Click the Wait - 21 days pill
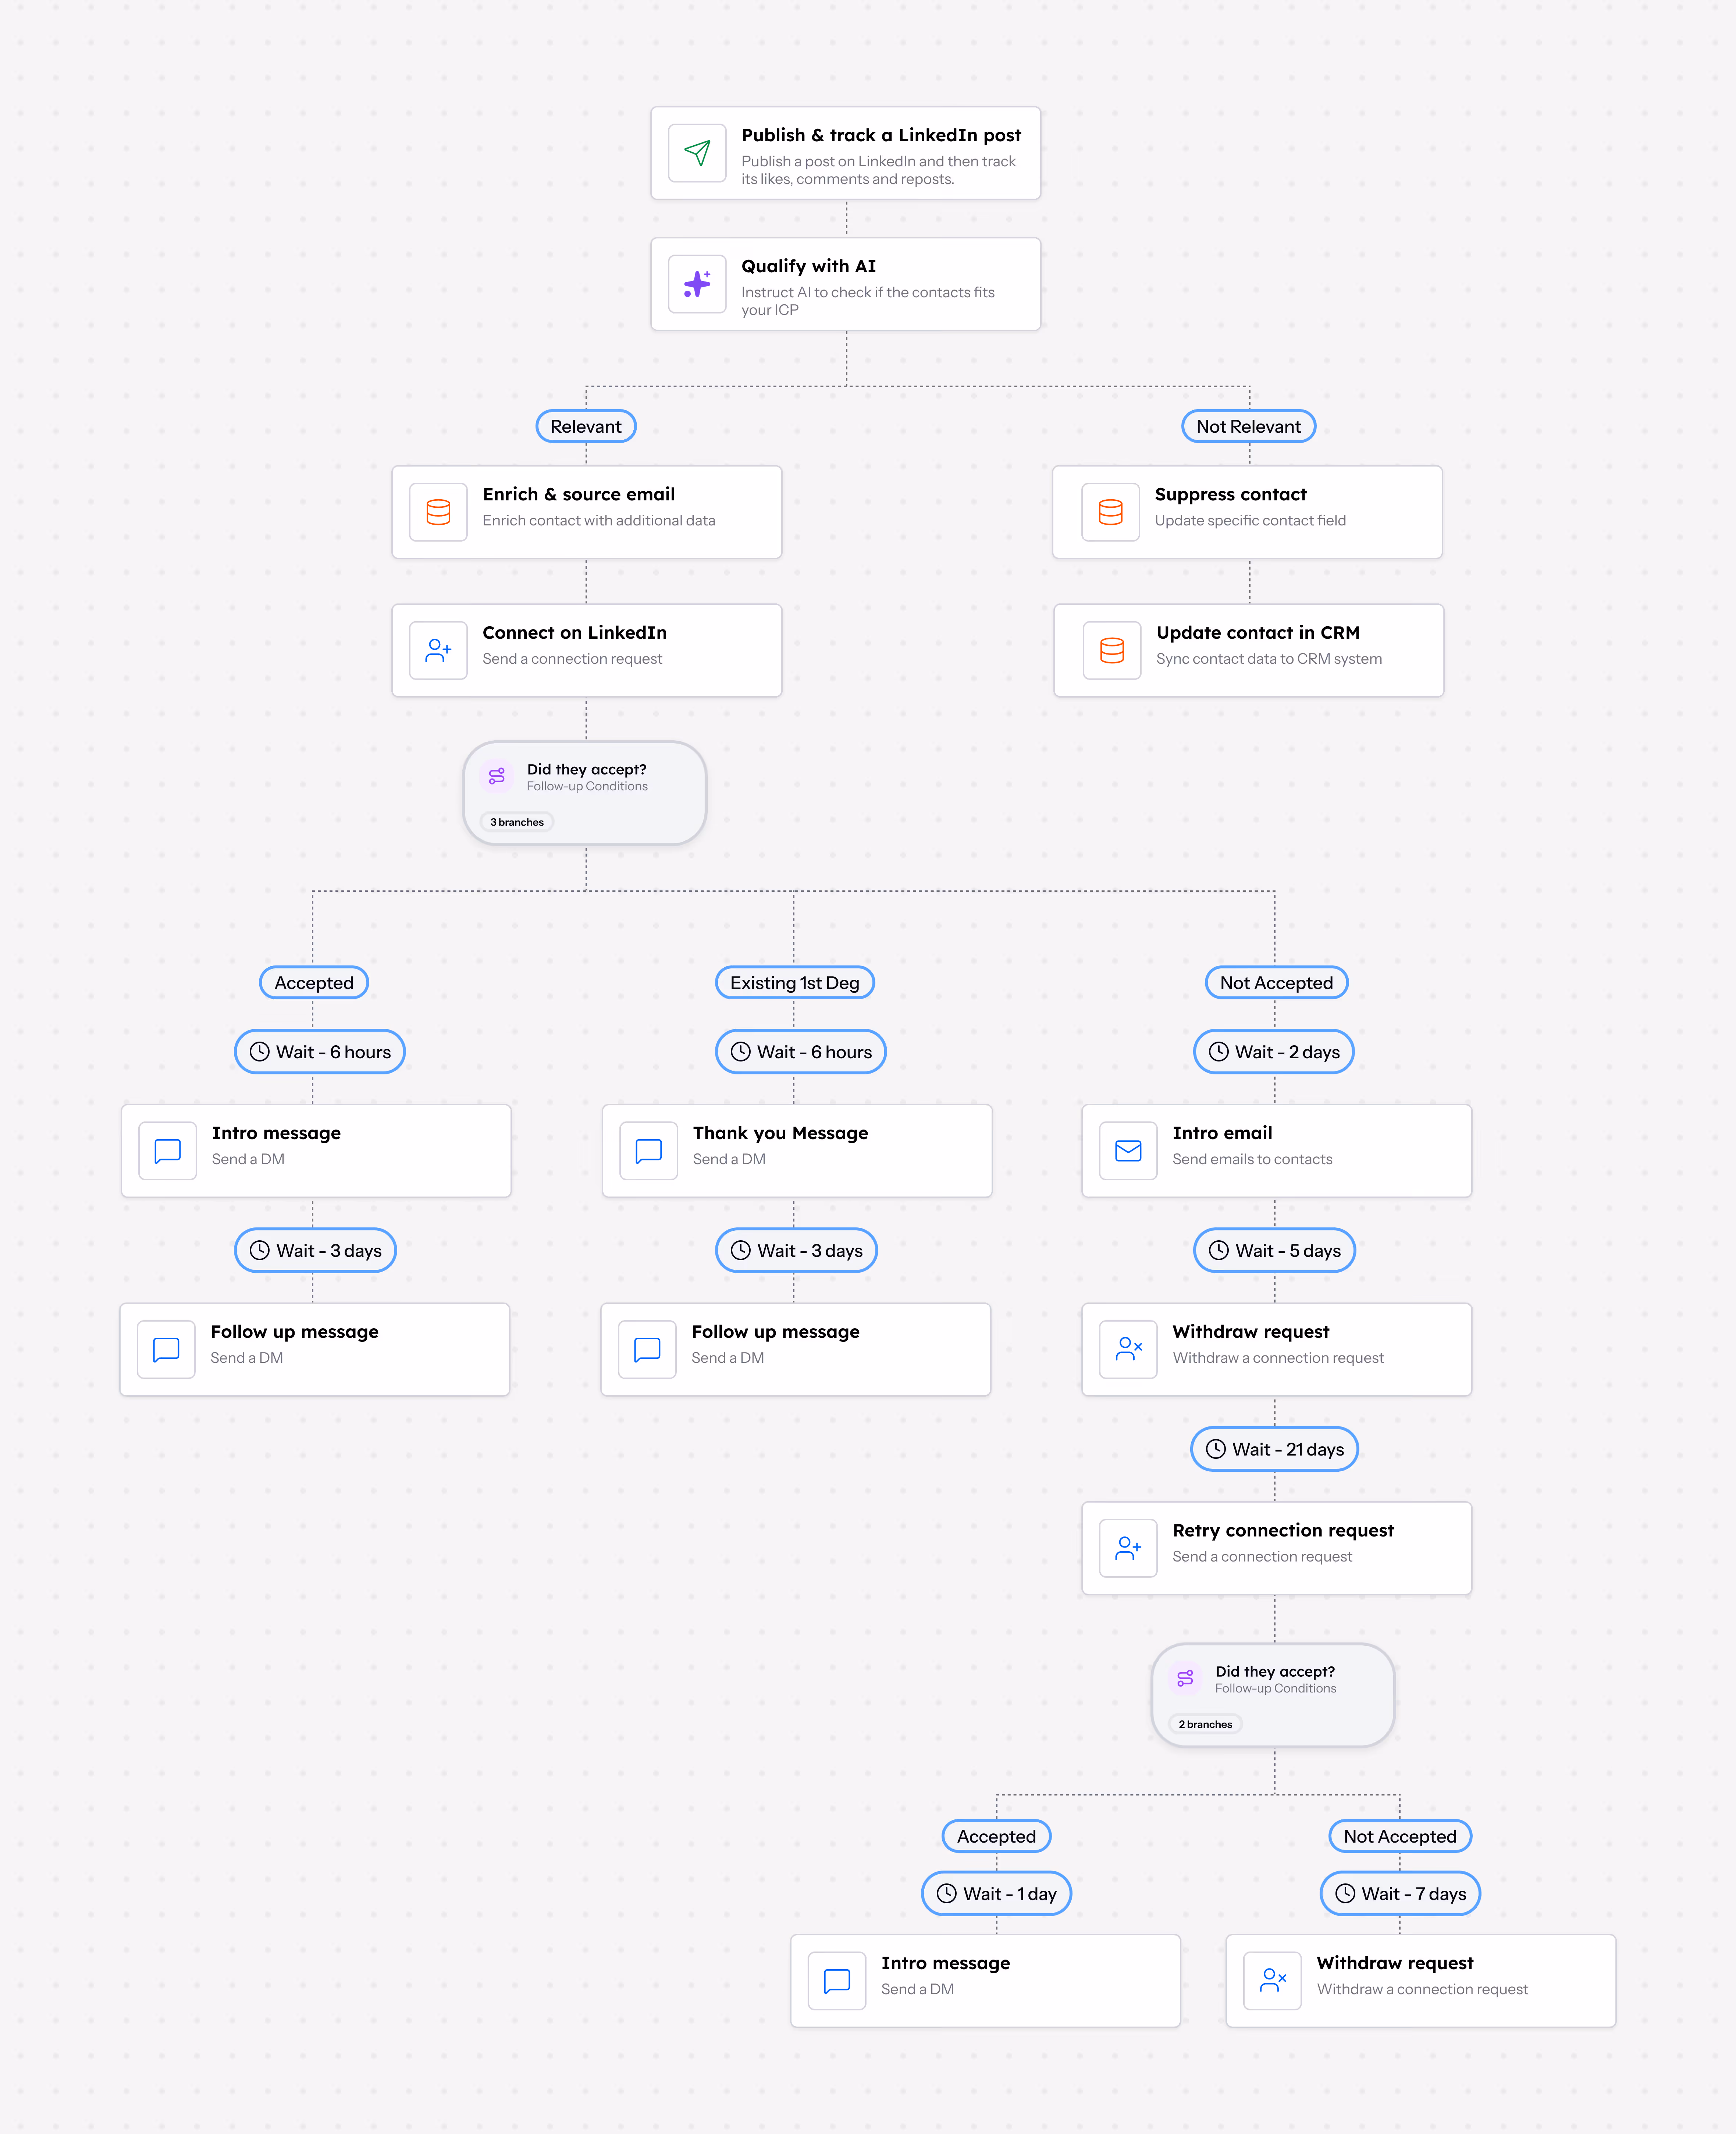The height and width of the screenshot is (2134, 1736). click(1274, 1449)
